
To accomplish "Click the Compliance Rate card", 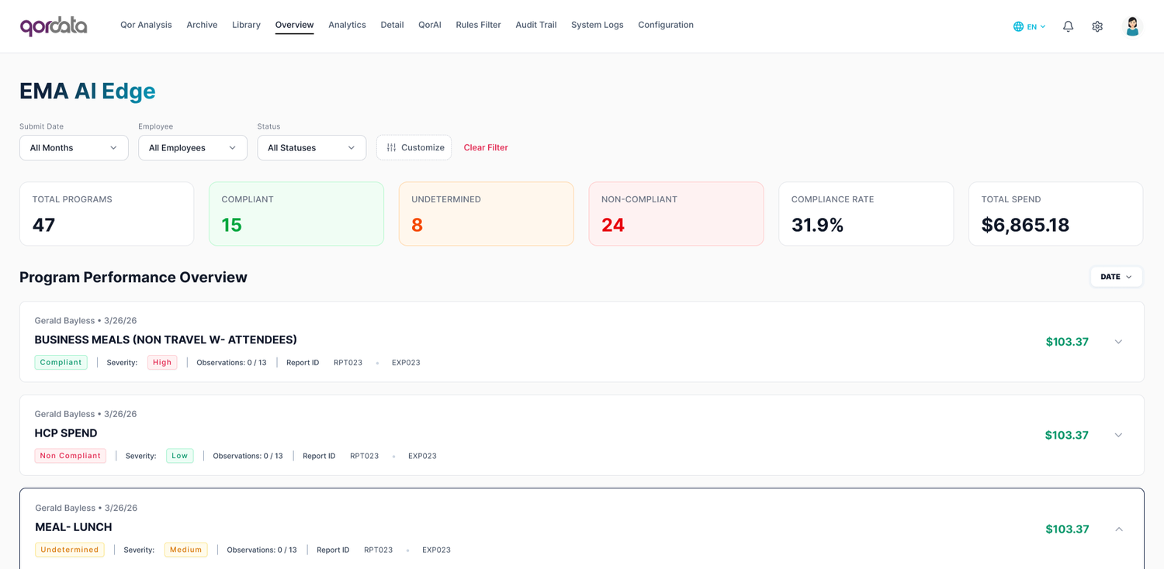I will (866, 214).
